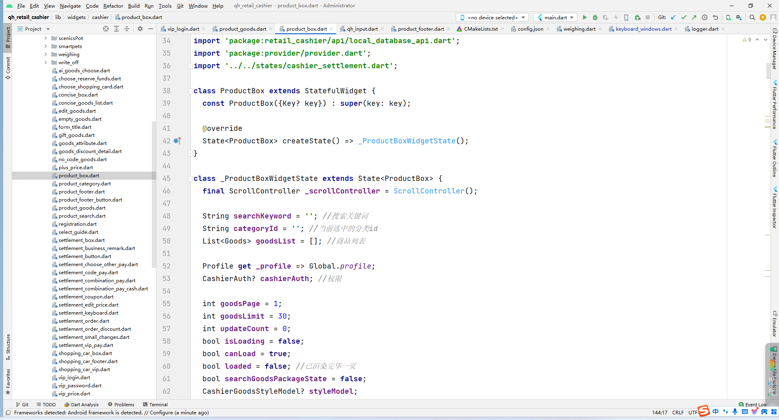The image size is (779, 420).
Task: Open Search Everywhere magnifier
Action: coord(752,17)
